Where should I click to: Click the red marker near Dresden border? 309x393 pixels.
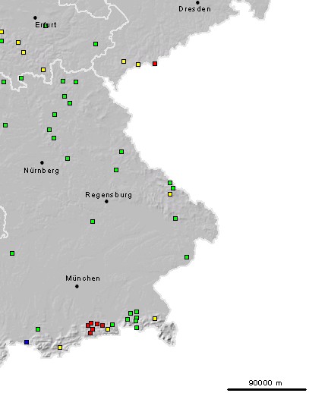155,64
